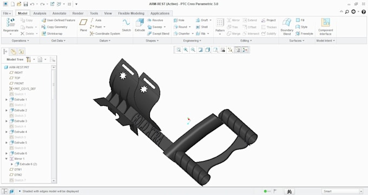This screenshot has height=195, width=368.
Task: Zoom in using the graphics toolbar
Action: 186,50
